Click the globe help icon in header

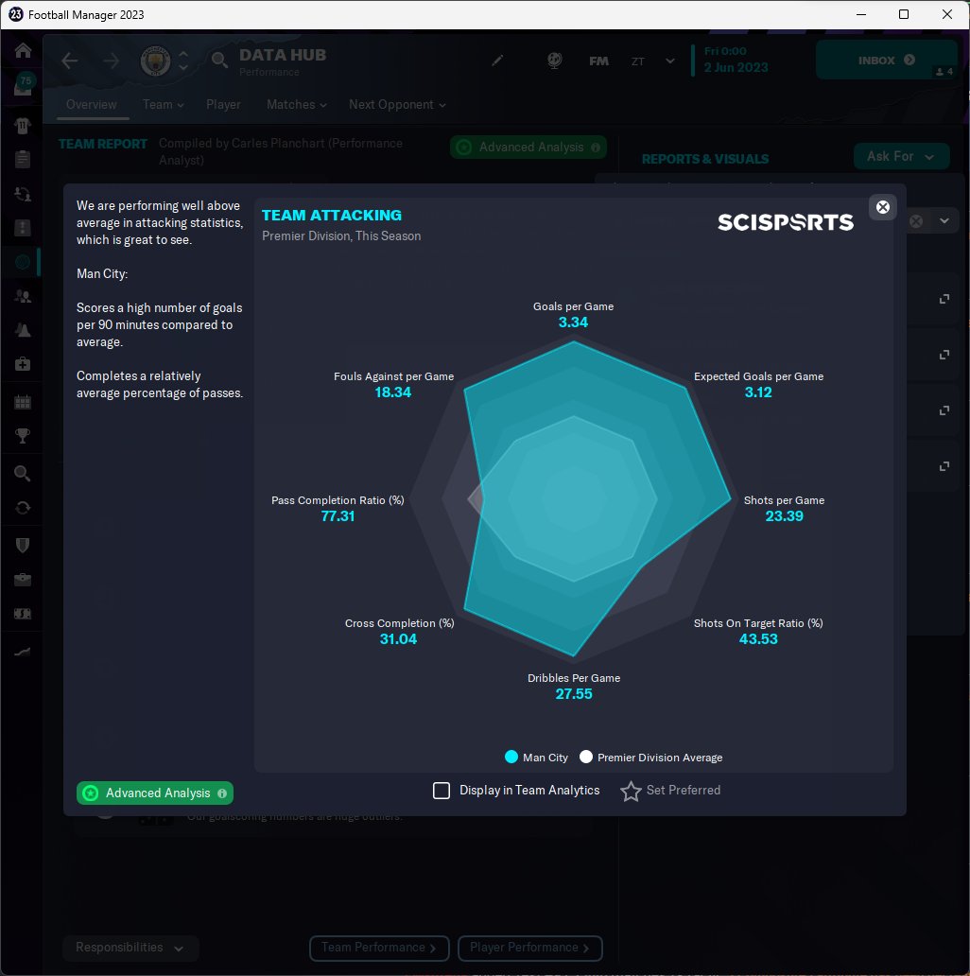tap(554, 61)
